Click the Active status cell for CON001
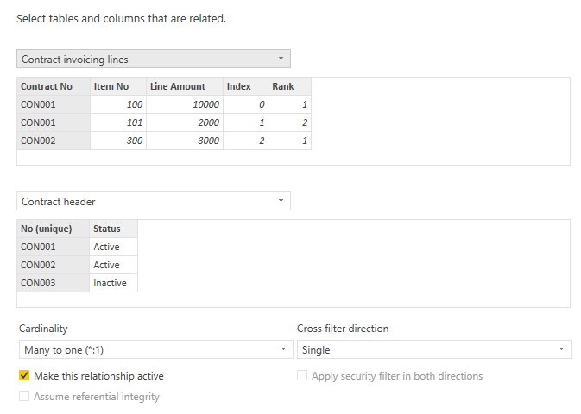Screen dimensions: 581x414 (113, 247)
